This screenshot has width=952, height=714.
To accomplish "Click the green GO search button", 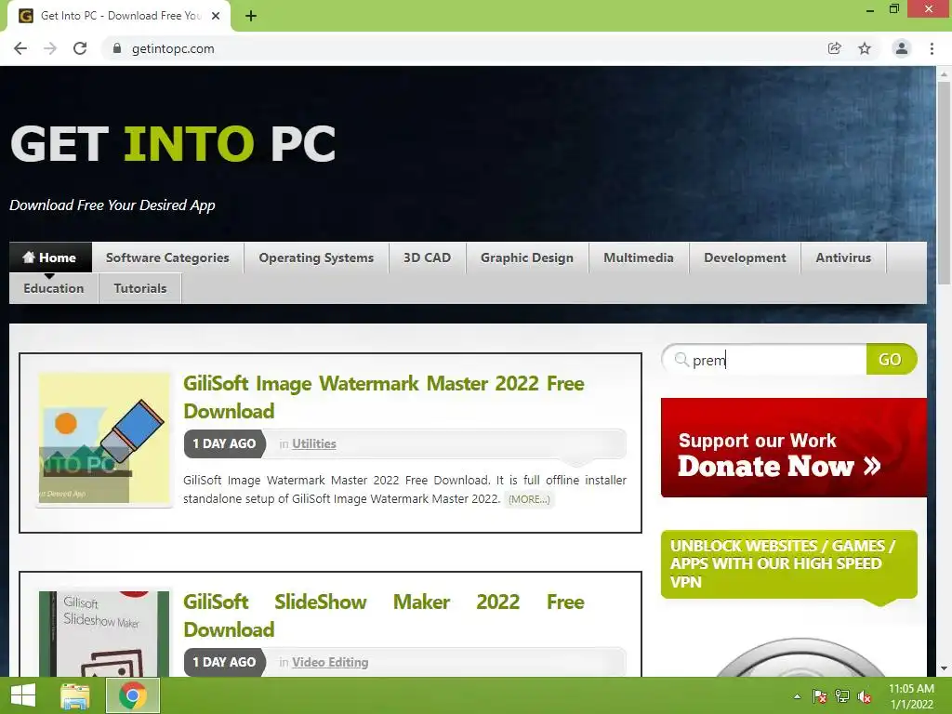I will click(x=890, y=360).
